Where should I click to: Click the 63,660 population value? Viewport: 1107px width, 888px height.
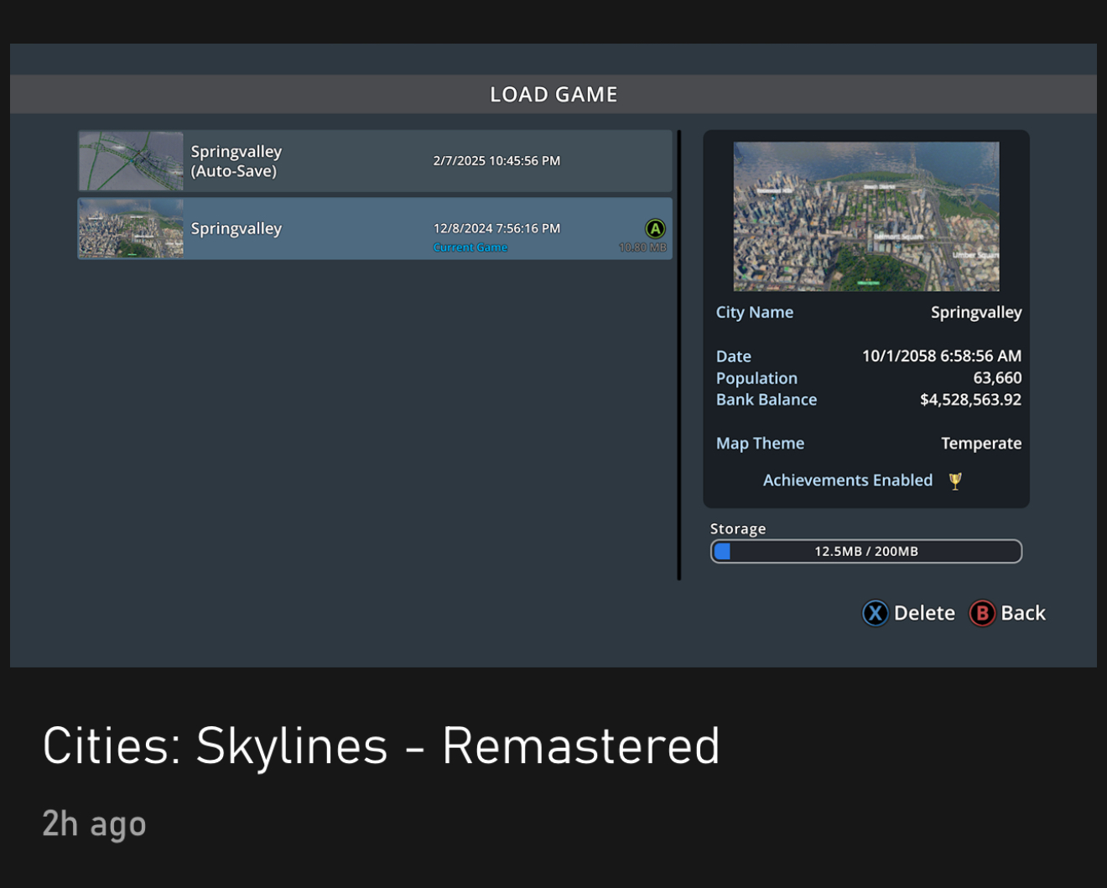coord(997,378)
